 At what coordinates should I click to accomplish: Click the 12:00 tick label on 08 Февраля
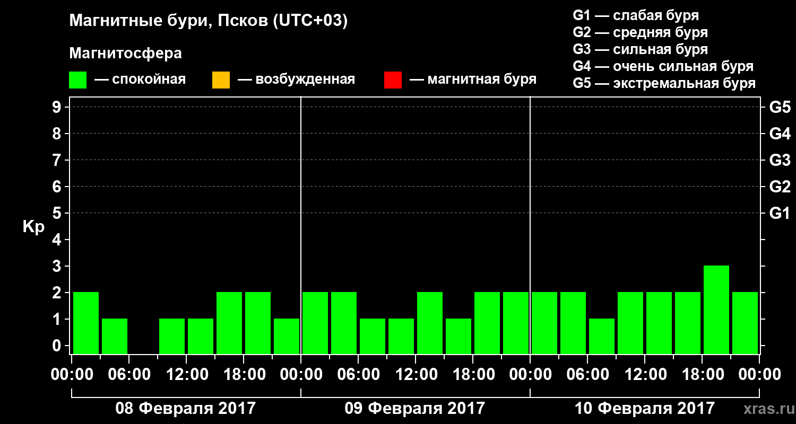186,375
